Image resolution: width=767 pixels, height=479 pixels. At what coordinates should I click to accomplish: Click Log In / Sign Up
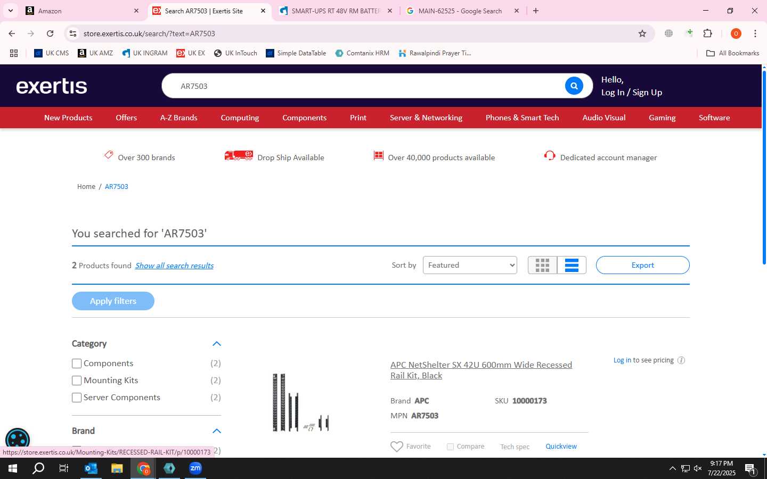(x=632, y=92)
